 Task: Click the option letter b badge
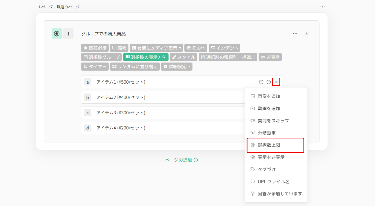coord(87,97)
